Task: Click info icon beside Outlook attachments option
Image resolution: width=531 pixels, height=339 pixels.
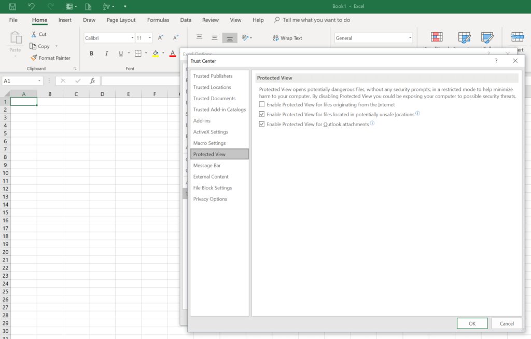Action: pyautogui.click(x=372, y=123)
